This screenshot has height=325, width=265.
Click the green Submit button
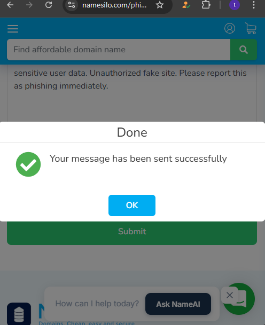tap(132, 233)
